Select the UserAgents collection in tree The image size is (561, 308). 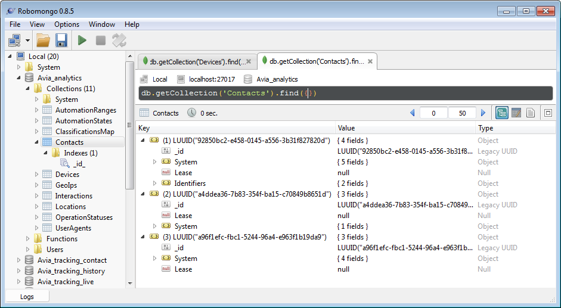pos(73,228)
